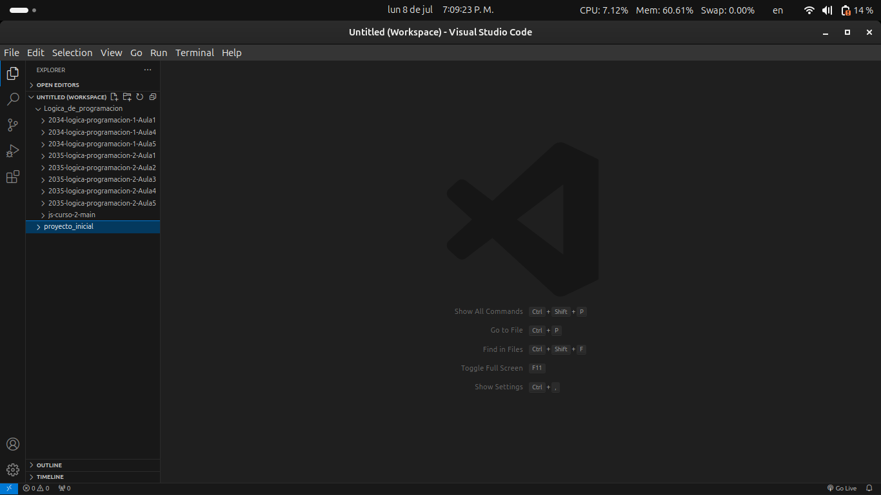This screenshot has height=495, width=881.
Task: Open the File menu
Action: [12, 53]
